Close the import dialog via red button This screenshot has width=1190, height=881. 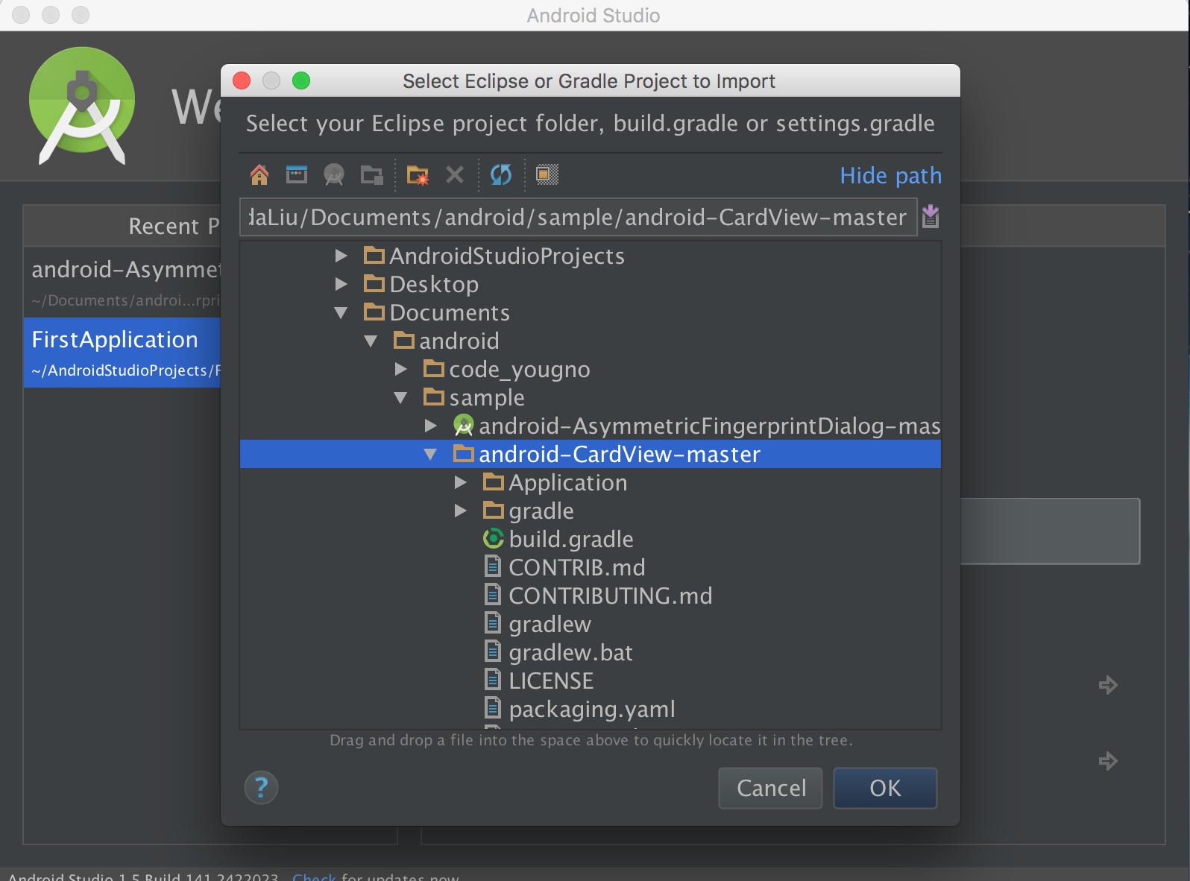pos(242,80)
